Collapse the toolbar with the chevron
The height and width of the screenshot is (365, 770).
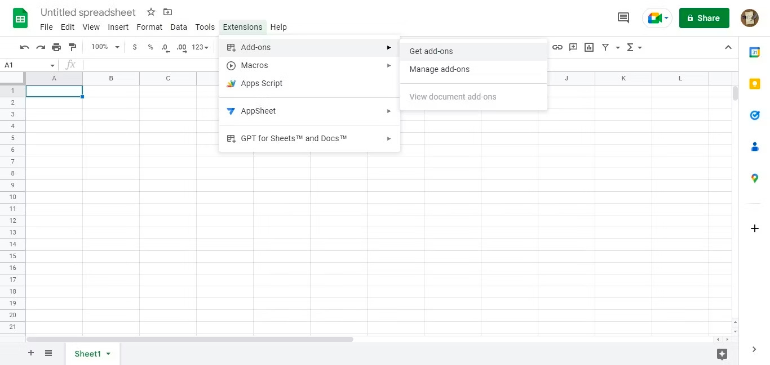tap(728, 47)
